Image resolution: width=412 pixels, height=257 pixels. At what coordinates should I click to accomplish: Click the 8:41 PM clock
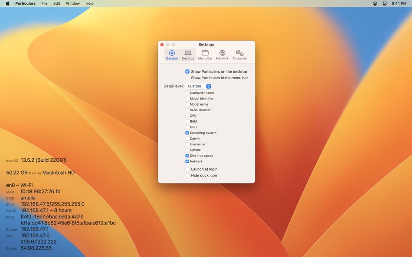pyautogui.click(x=399, y=3)
